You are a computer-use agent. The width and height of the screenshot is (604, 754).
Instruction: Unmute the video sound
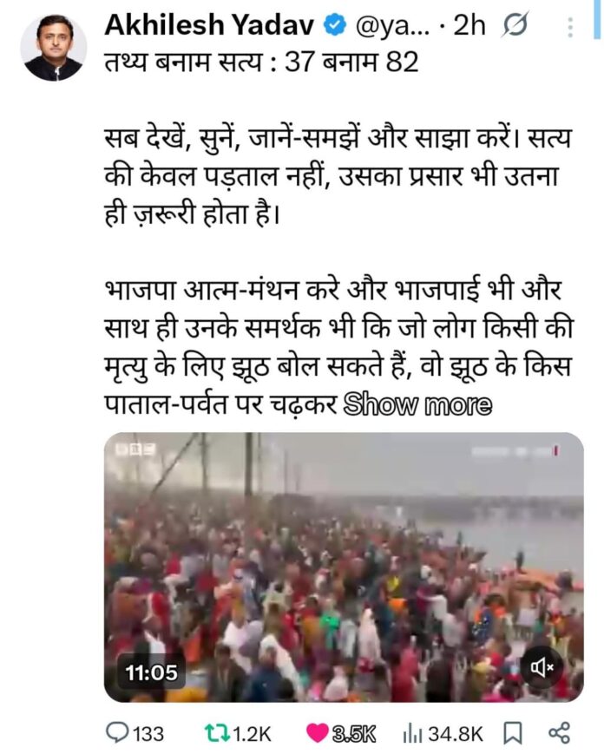(x=542, y=667)
